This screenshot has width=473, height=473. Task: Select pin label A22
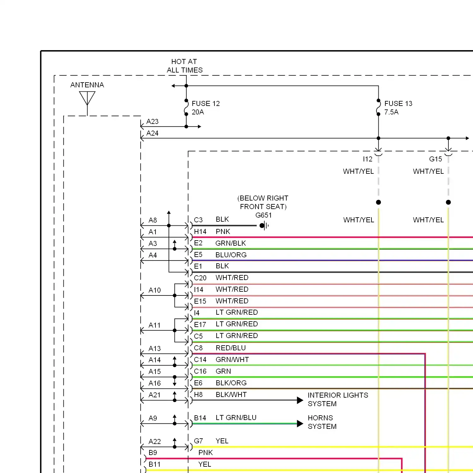(x=155, y=441)
